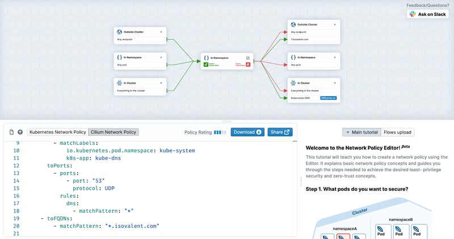Toggle the DNS proxy on badge

[329, 98]
